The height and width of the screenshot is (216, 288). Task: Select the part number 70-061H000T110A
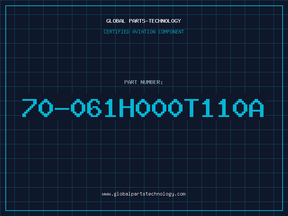pyautogui.click(x=143, y=108)
